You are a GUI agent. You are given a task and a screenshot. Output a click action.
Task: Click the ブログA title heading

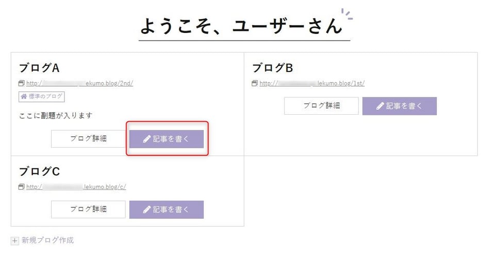pyautogui.click(x=39, y=68)
